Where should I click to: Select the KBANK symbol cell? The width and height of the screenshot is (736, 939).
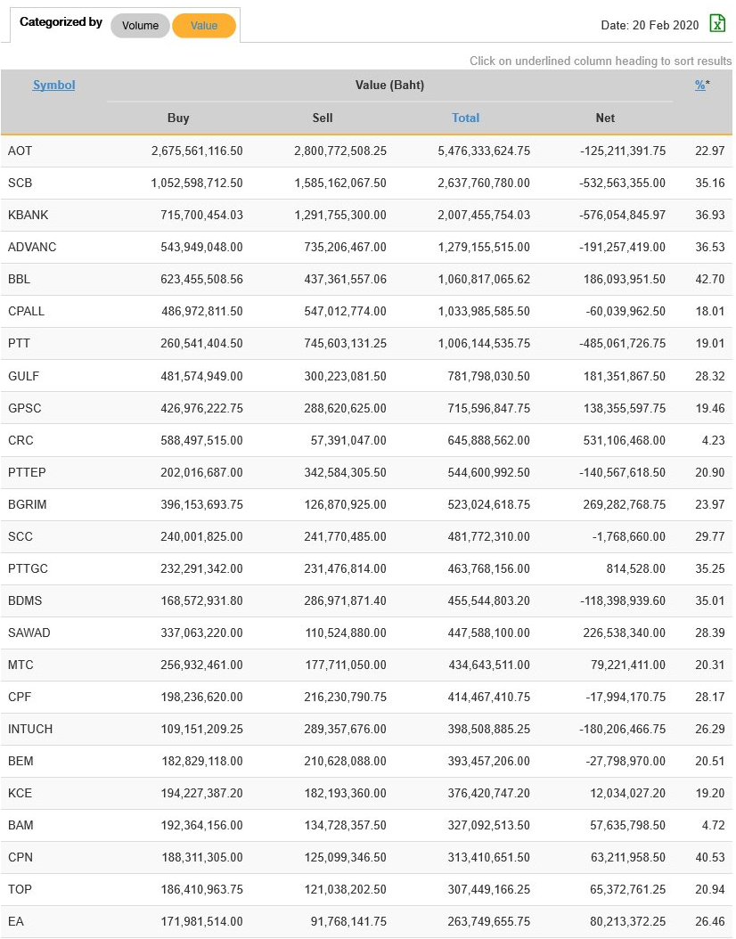[x=28, y=216]
